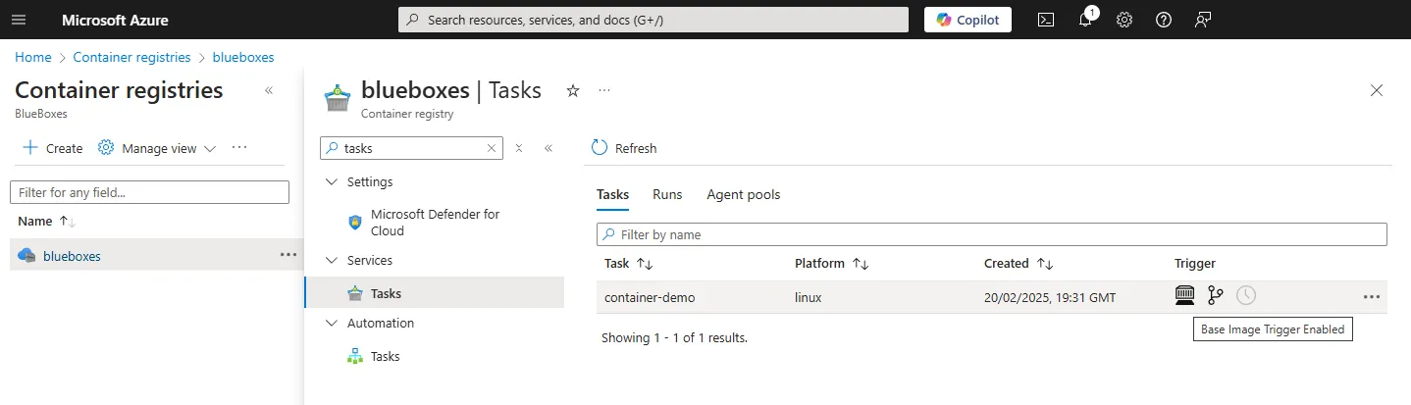Click the Automation Tasks icon
The height and width of the screenshot is (405, 1411).
click(x=355, y=356)
